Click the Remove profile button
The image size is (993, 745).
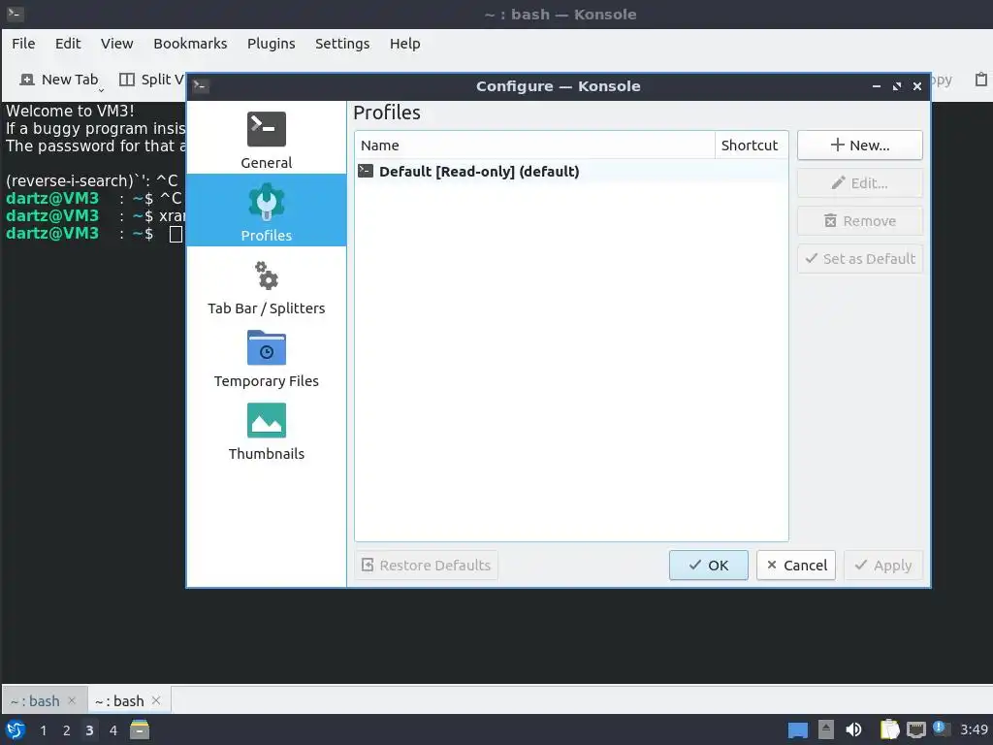pos(859,221)
